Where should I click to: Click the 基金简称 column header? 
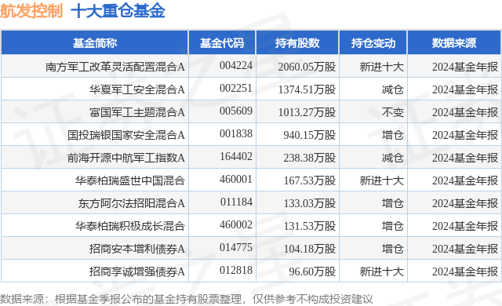(95, 43)
